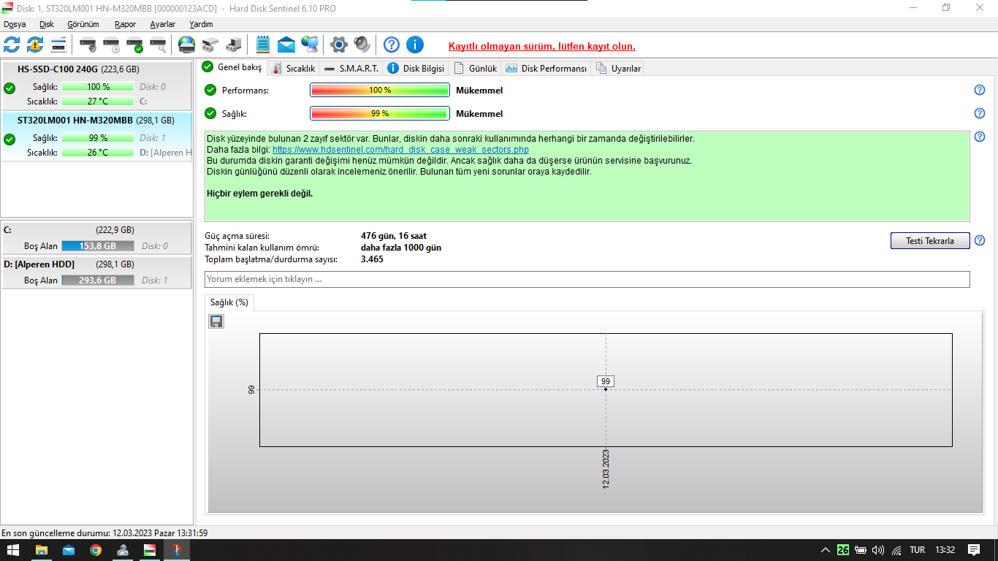Click the green check icon beside Performans
The height and width of the screenshot is (561, 998).
click(x=210, y=90)
